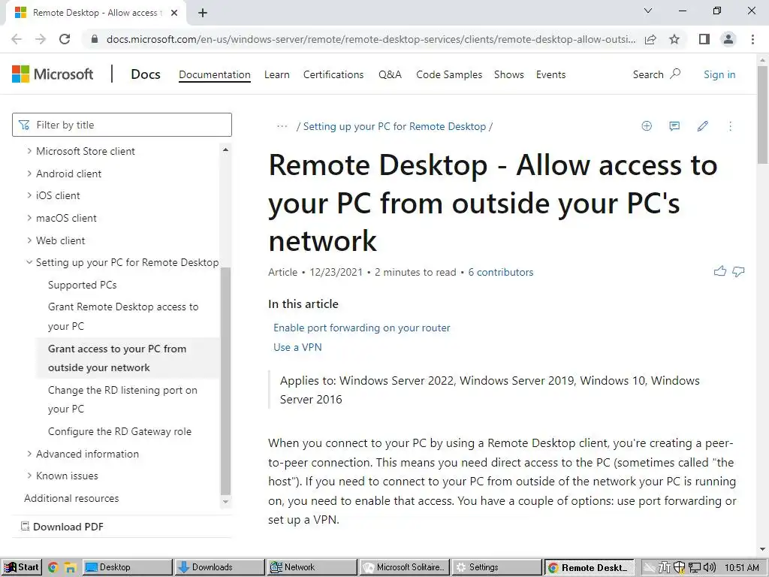Click sidebar scrollbar down arrow
Image resolution: width=769 pixels, height=577 pixels.
(225, 501)
